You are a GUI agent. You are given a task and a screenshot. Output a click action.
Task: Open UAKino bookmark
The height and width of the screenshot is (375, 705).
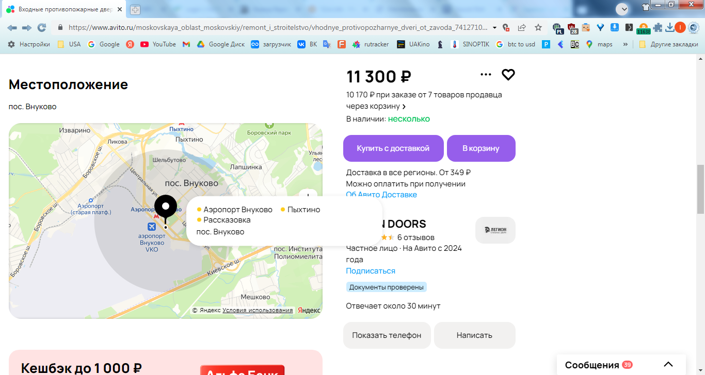pos(413,44)
